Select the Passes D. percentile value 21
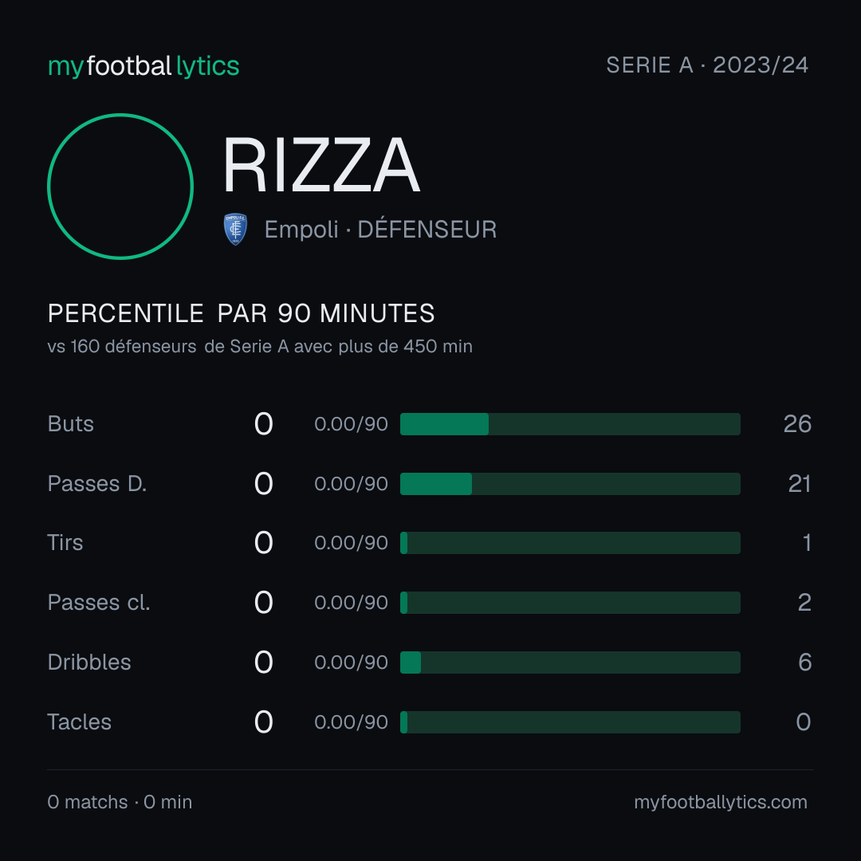The image size is (861, 861). [800, 484]
